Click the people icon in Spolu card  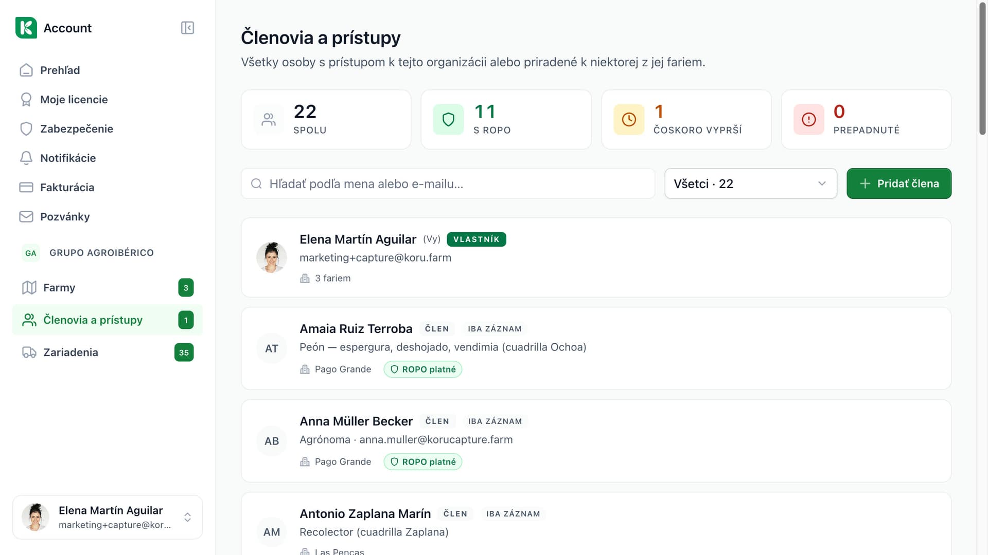point(269,120)
